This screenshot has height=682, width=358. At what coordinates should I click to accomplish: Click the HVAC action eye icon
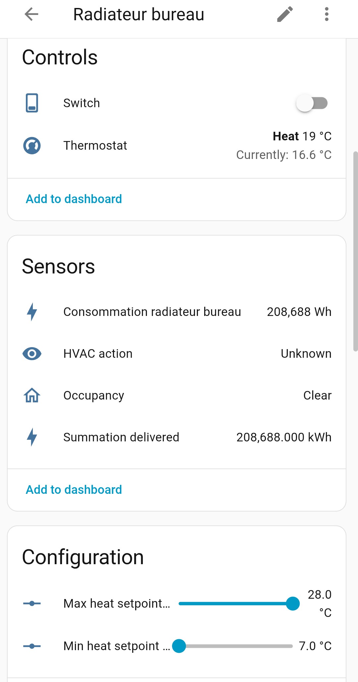[32, 354]
